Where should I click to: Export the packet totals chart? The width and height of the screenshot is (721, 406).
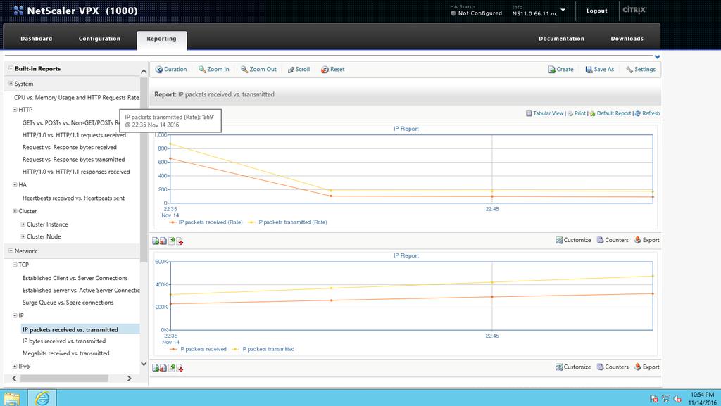click(646, 367)
